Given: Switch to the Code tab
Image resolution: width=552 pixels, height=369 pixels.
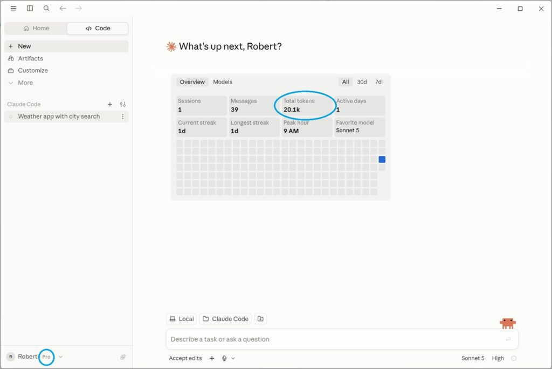Looking at the screenshot, I should (98, 28).
